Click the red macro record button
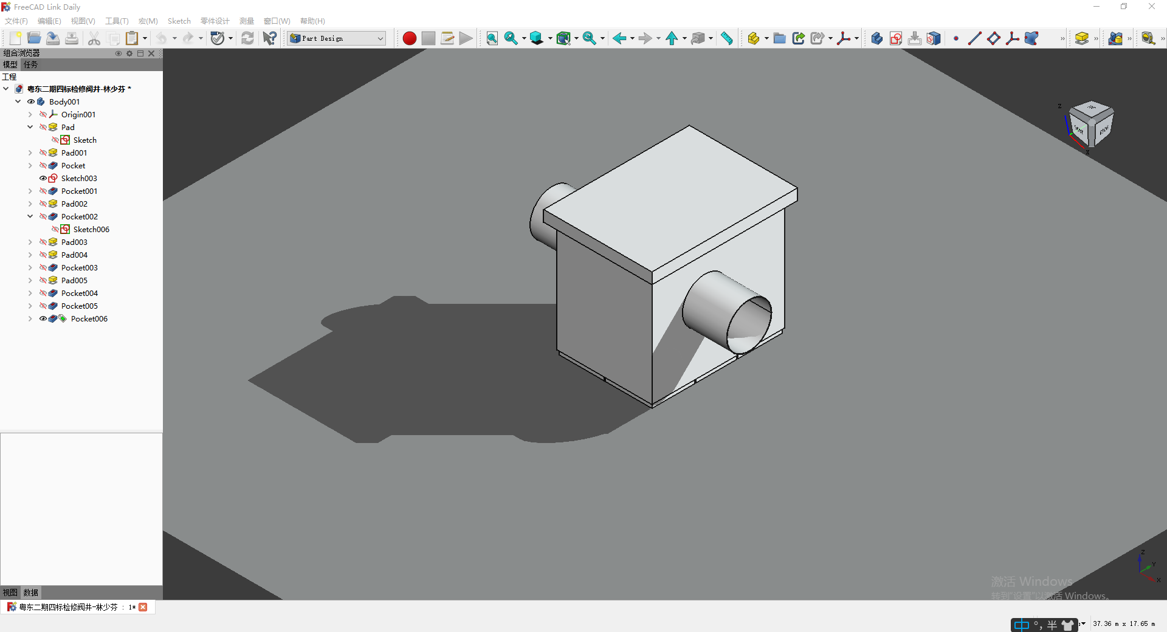This screenshot has height=632, width=1167. coord(409,38)
